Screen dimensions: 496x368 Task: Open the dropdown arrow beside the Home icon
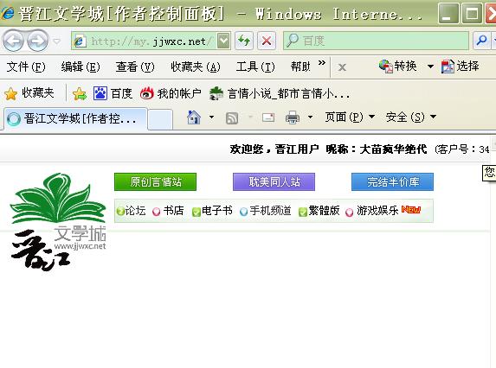tap(211, 117)
